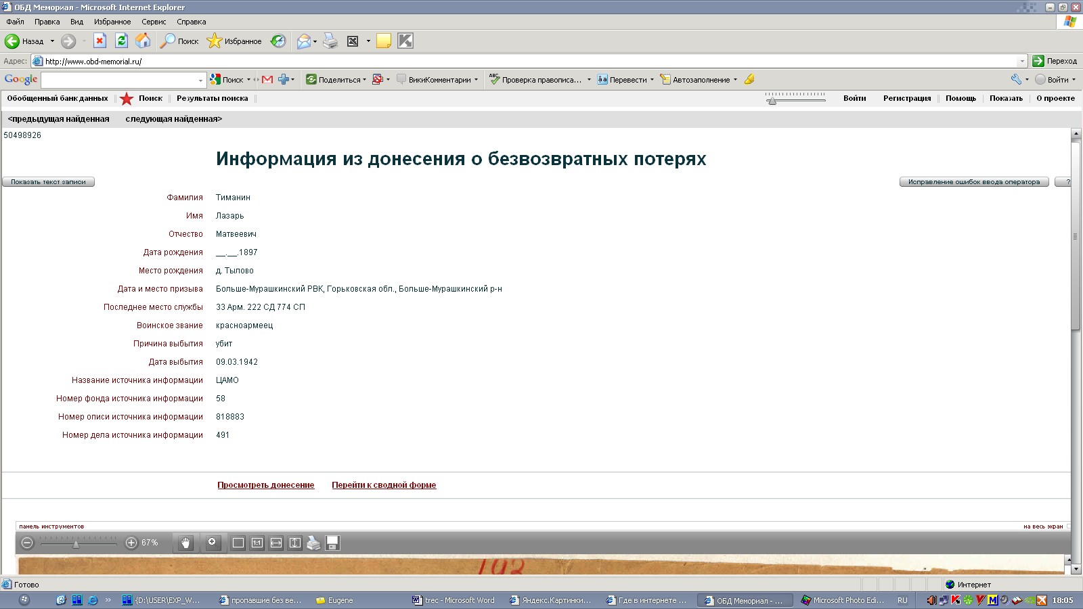Print the scanned document from viewer toolbar
The width and height of the screenshot is (1083, 609).
[313, 543]
